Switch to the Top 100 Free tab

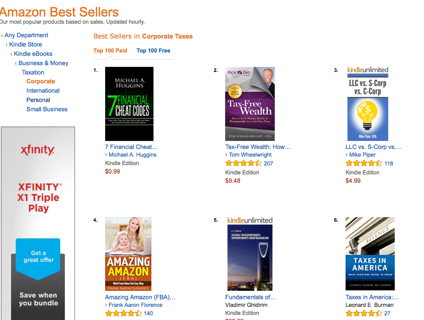coord(153,50)
